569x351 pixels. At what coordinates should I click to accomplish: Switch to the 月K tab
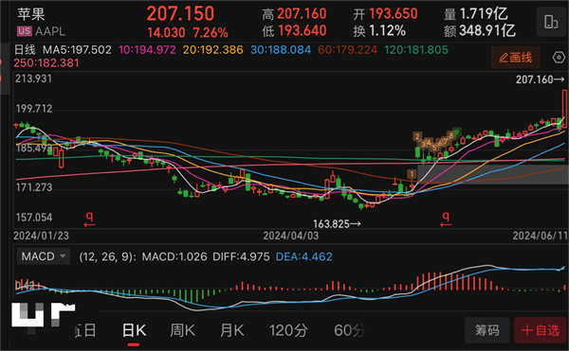[232, 330]
